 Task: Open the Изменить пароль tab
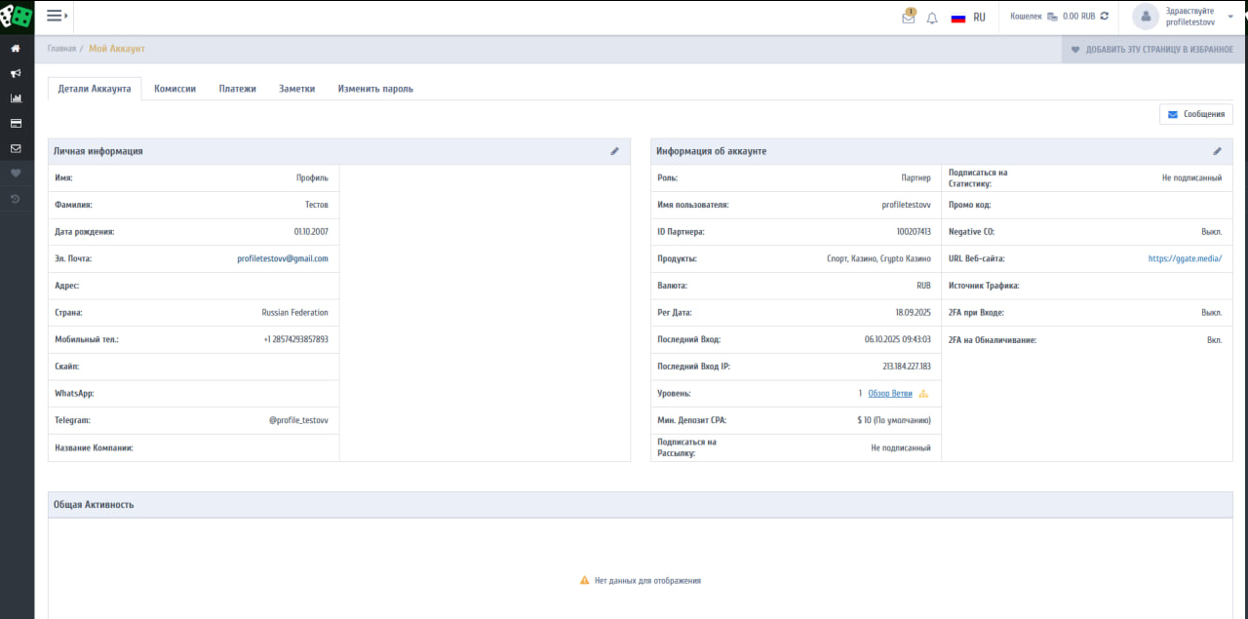pyautogui.click(x=375, y=89)
